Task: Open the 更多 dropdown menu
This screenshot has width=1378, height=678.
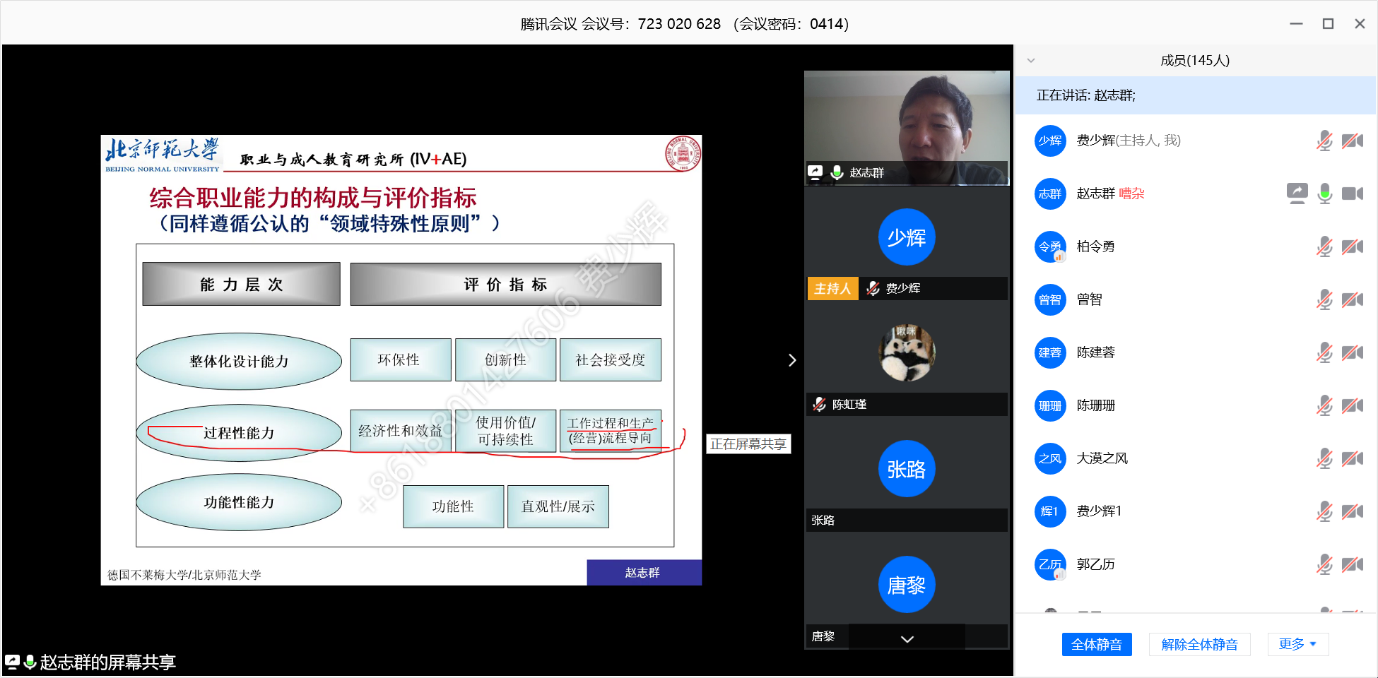Action: pyautogui.click(x=1297, y=644)
